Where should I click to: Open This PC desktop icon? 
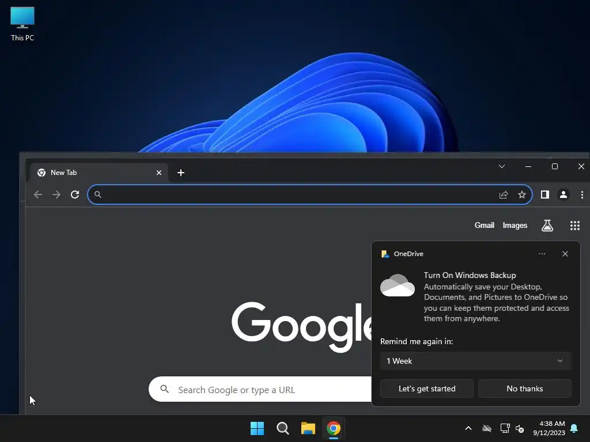[x=22, y=24]
